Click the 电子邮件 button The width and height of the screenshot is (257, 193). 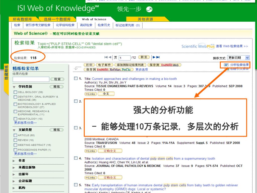click(x=105, y=65)
